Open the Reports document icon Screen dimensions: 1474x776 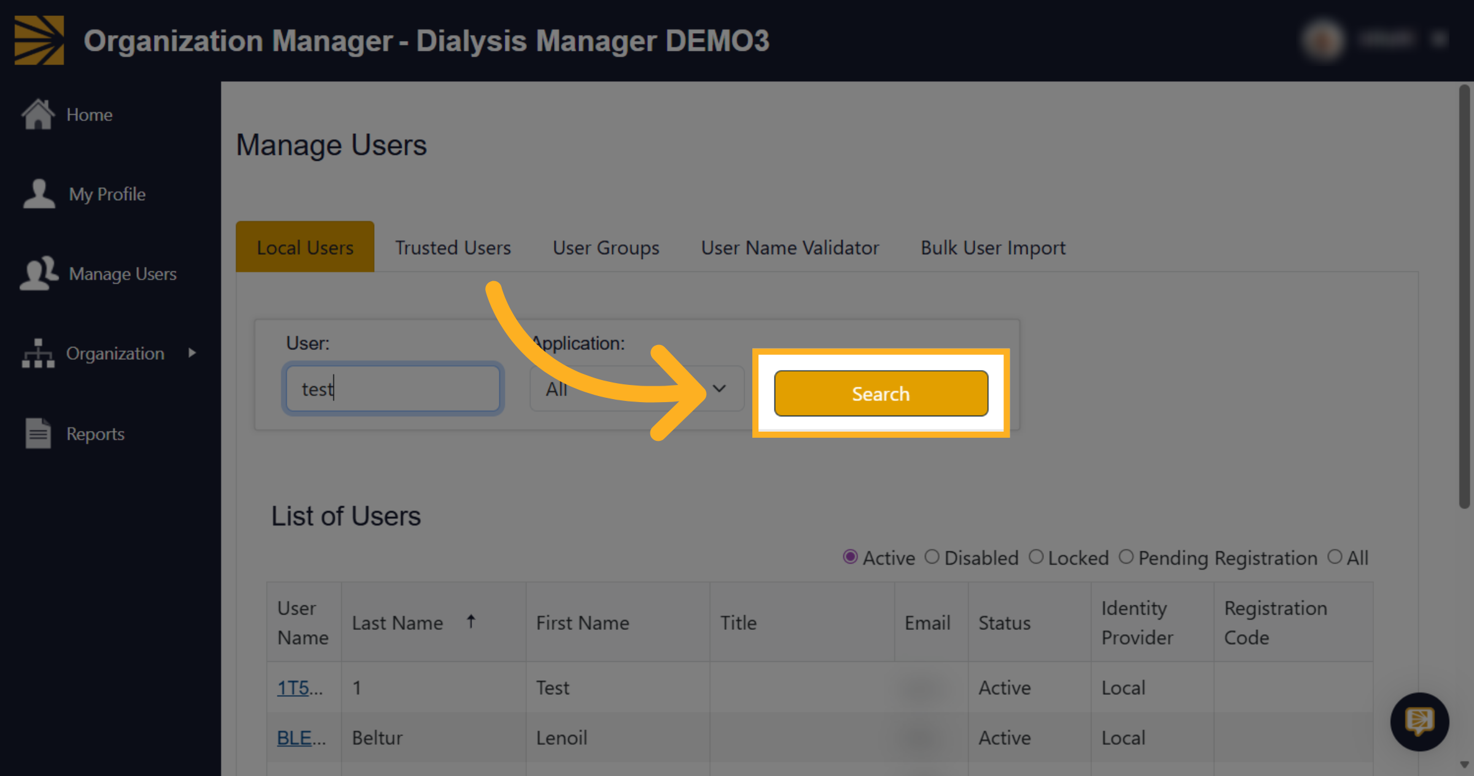[38, 433]
